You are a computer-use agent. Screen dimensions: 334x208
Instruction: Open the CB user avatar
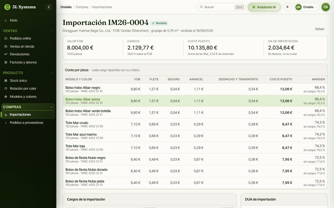(325, 7)
